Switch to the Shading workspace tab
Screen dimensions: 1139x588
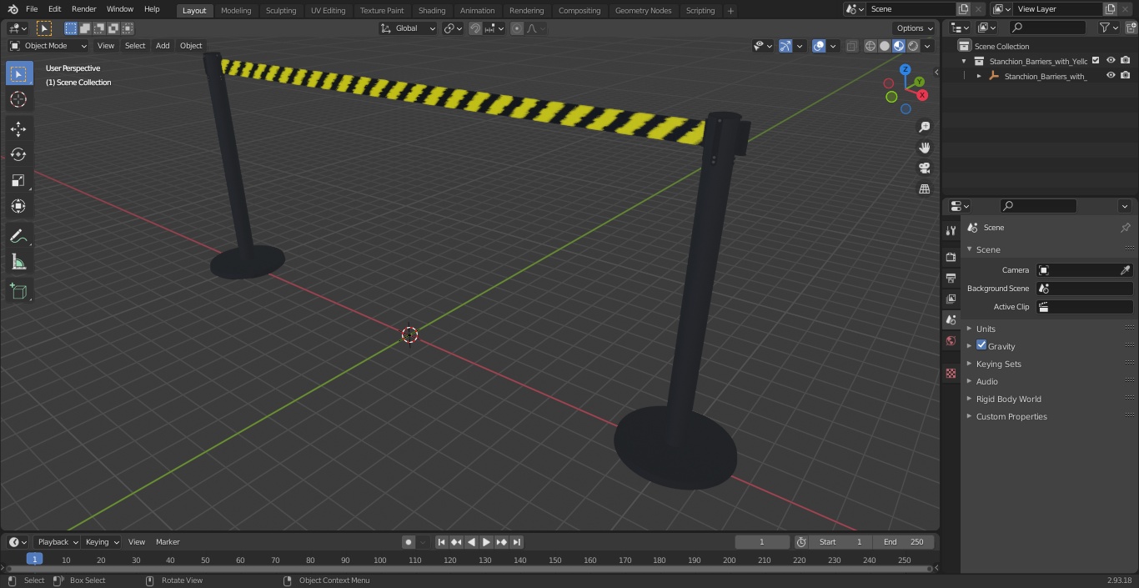[432, 11]
